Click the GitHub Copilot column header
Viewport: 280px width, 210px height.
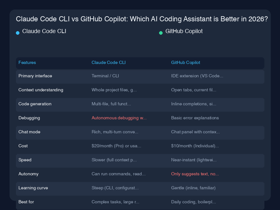click(185, 62)
